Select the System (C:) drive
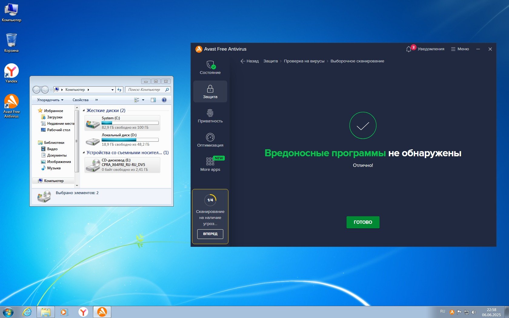The width and height of the screenshot is (509, 318). tap(122, 123)
